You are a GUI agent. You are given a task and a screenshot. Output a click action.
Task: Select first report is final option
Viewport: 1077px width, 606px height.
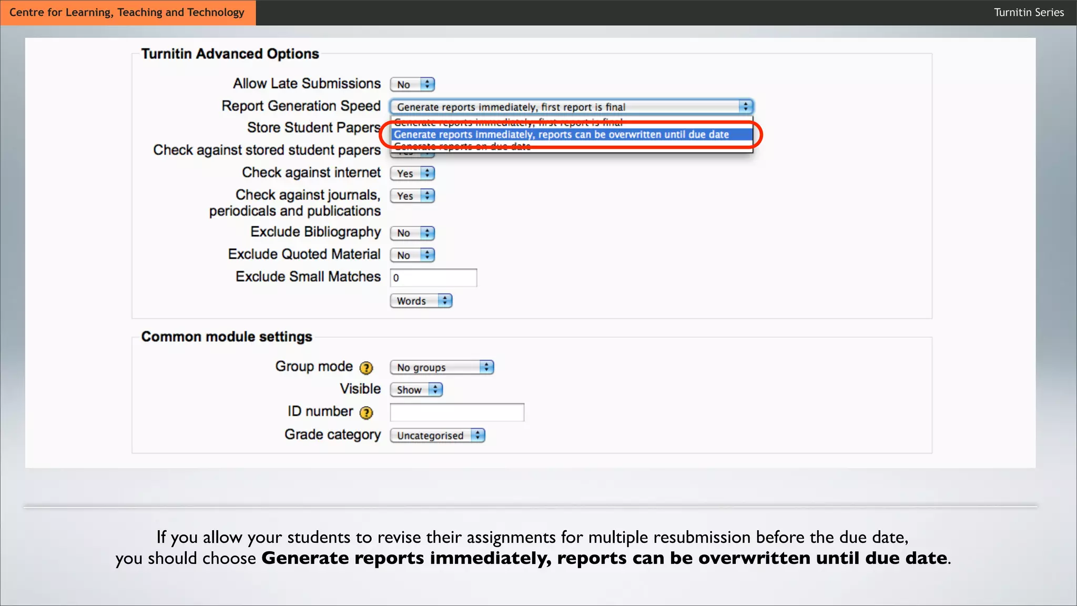[508, 123]
